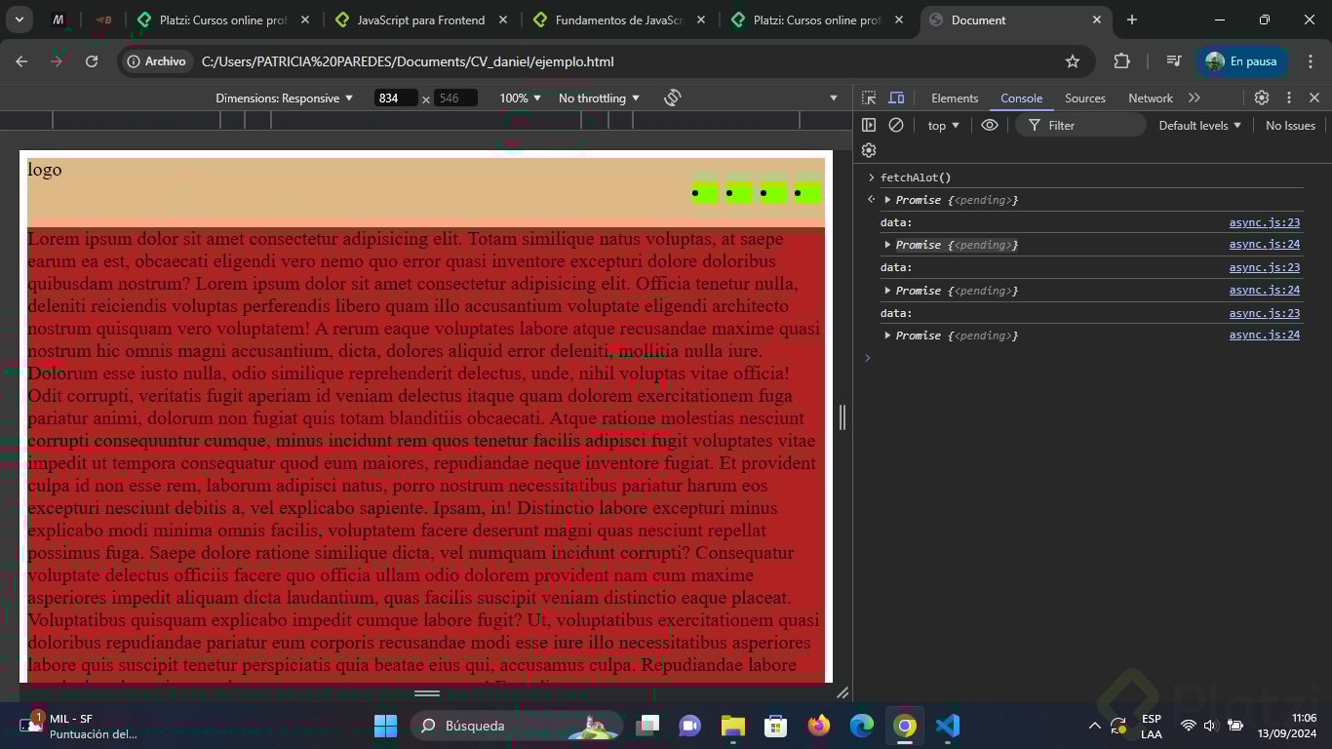Switch to the Network tab
1332x749 pixels.
click(1151, 98)
